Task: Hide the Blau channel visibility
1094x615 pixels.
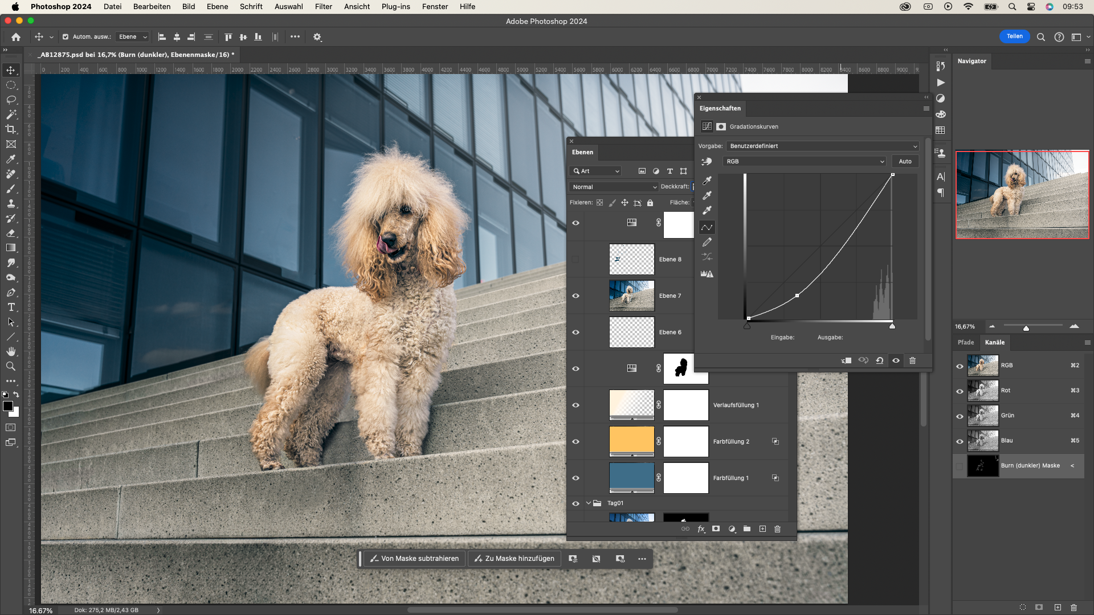Action: pos(960,441)
